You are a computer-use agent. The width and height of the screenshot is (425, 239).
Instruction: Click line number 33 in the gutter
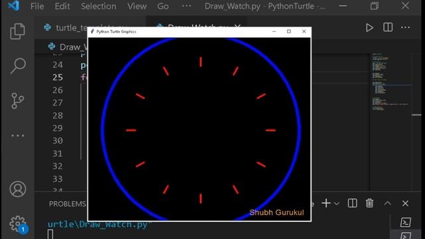click(x=58, y=179)
